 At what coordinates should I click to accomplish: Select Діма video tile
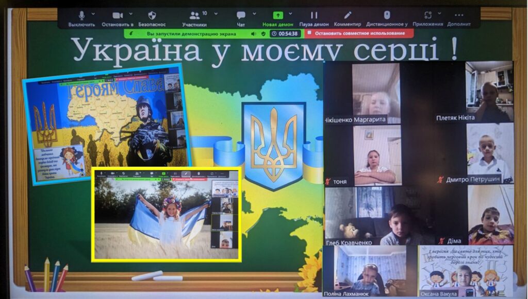click(476, 215)
